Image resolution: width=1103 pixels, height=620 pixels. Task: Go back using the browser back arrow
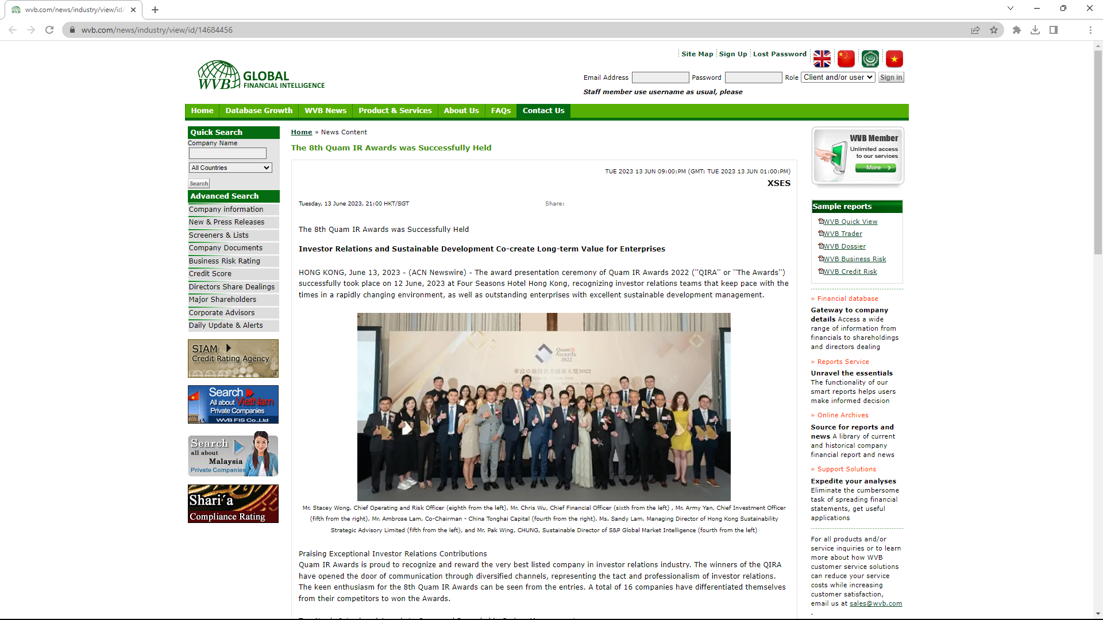tap(13, 30)
